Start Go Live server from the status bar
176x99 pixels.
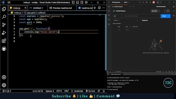tap(90, 91)
